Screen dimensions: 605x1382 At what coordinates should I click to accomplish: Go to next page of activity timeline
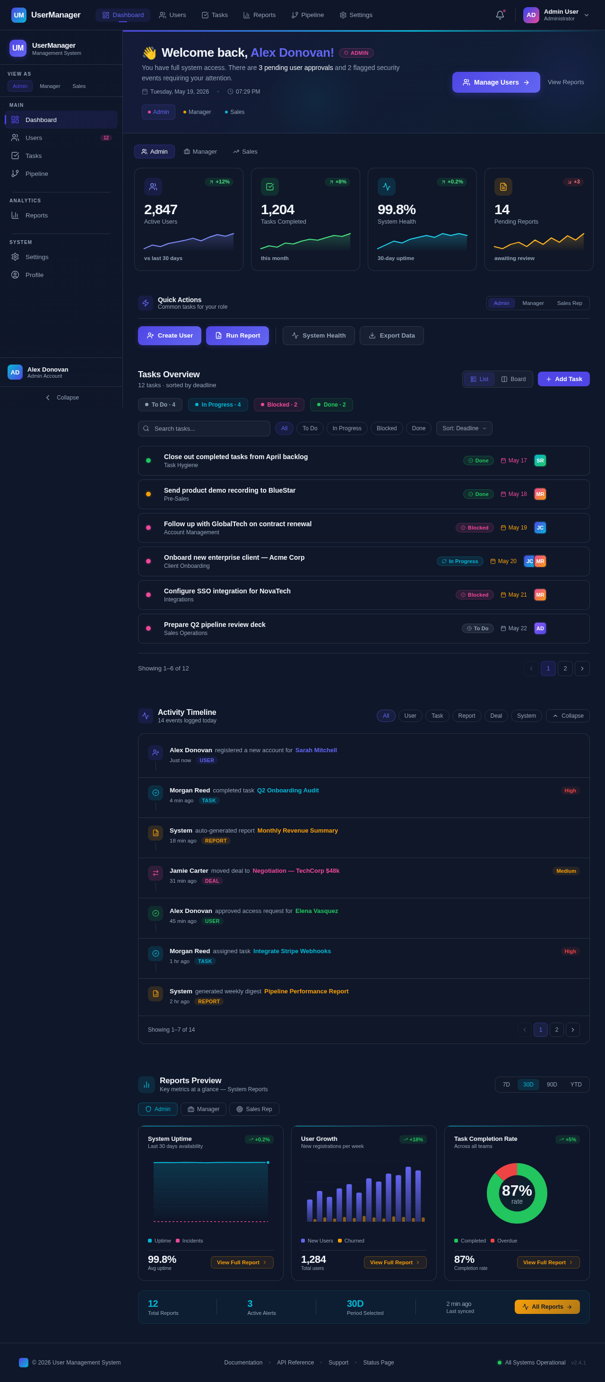(x=573, y=1029)
